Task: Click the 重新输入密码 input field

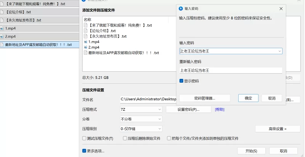Action: pyautogui.click(x=231, y=70)
